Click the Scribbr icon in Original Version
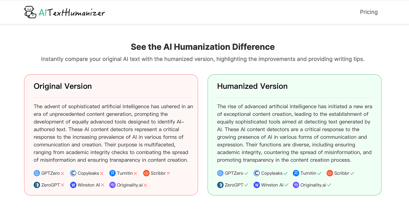Viewport: 409px width, 223px height. pyautogui.click(x=147, y=173)
